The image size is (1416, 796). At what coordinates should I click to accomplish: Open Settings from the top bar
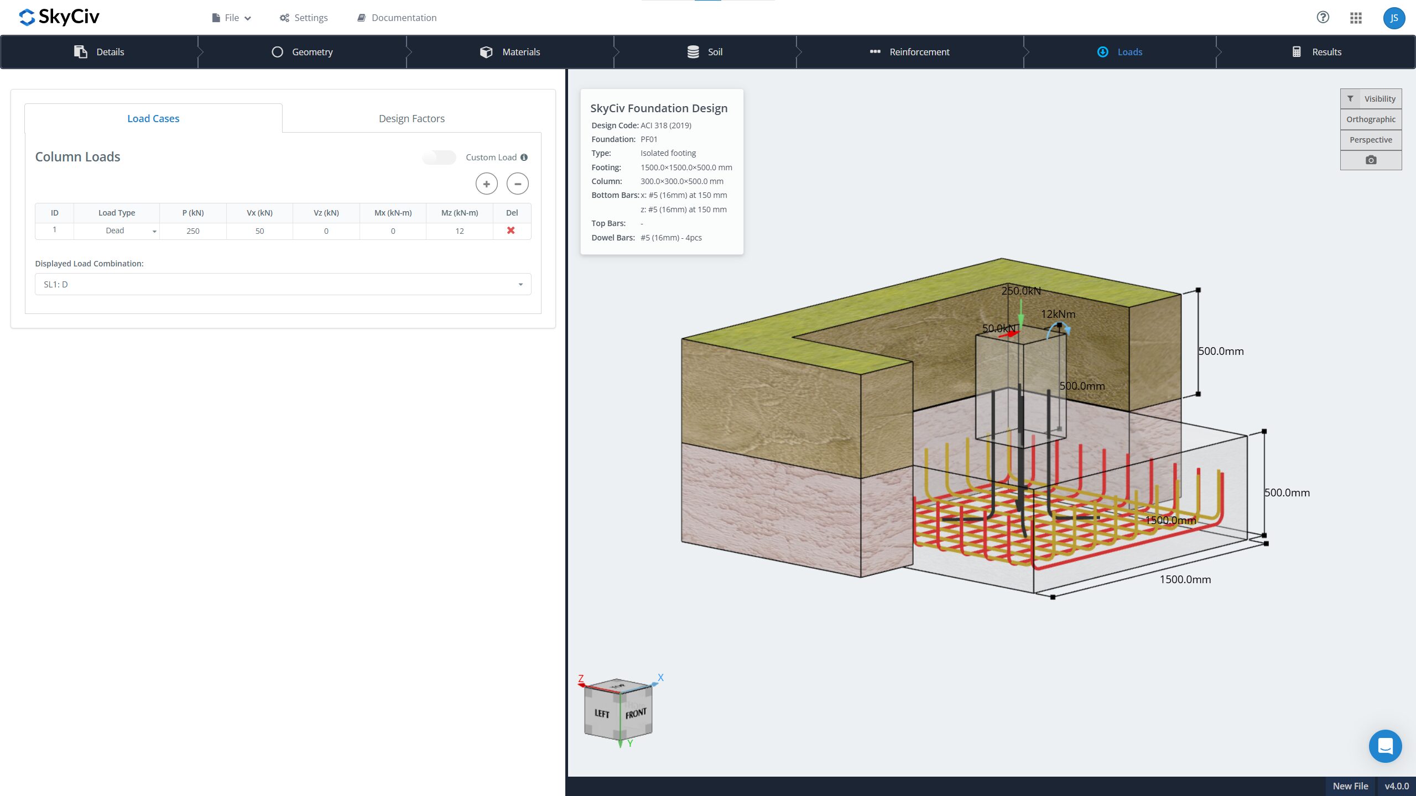tap(304, 18)
